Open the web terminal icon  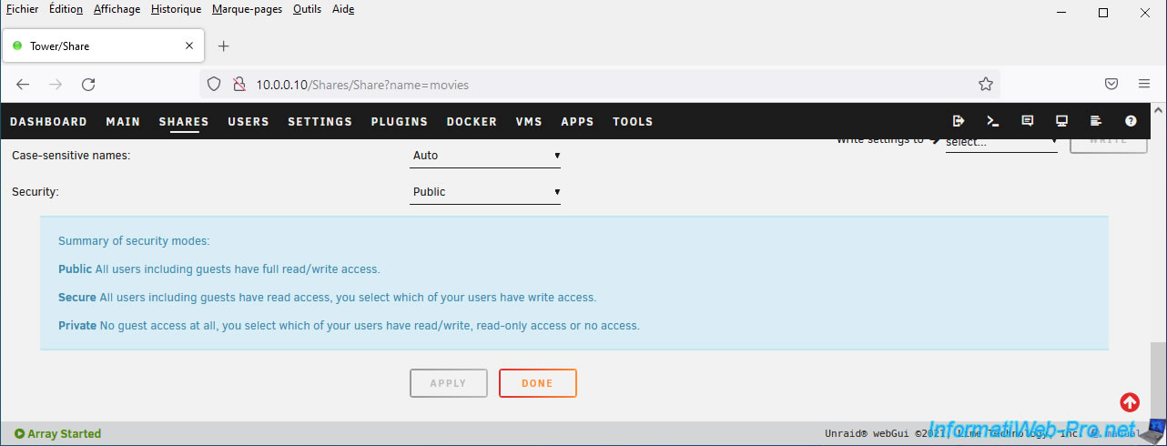pos(993,121)
